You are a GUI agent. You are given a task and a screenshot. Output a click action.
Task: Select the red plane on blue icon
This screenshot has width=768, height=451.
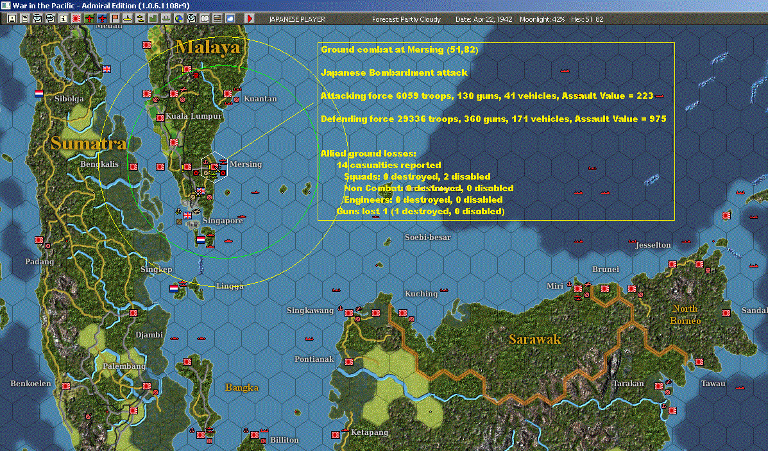(102, 19)
